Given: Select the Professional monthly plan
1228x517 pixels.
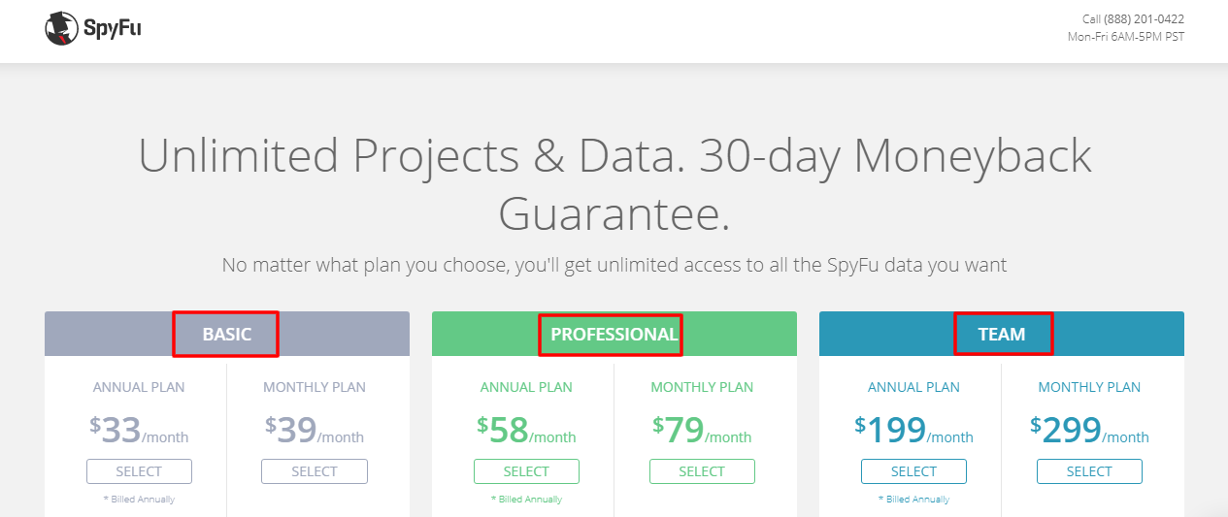Looking at the screenshot, I should (702, 471).
